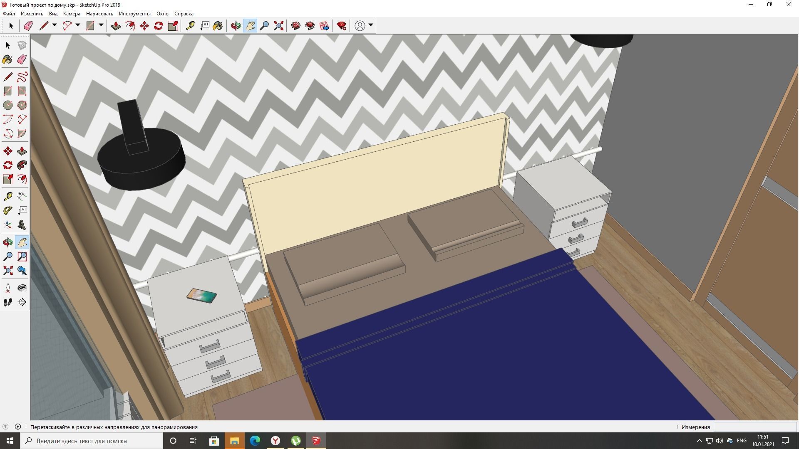Open File Explorer from the taskbar
799x449 pixels.
(234, 441)
